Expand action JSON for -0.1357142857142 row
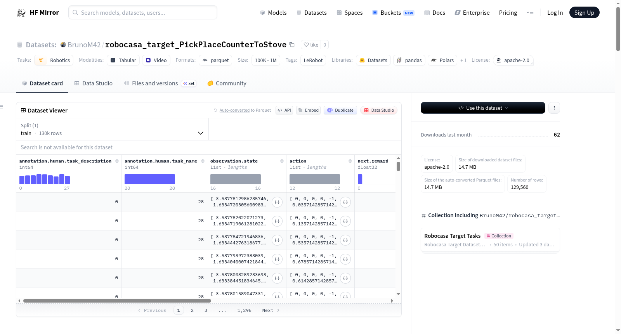 pos(345,221)
